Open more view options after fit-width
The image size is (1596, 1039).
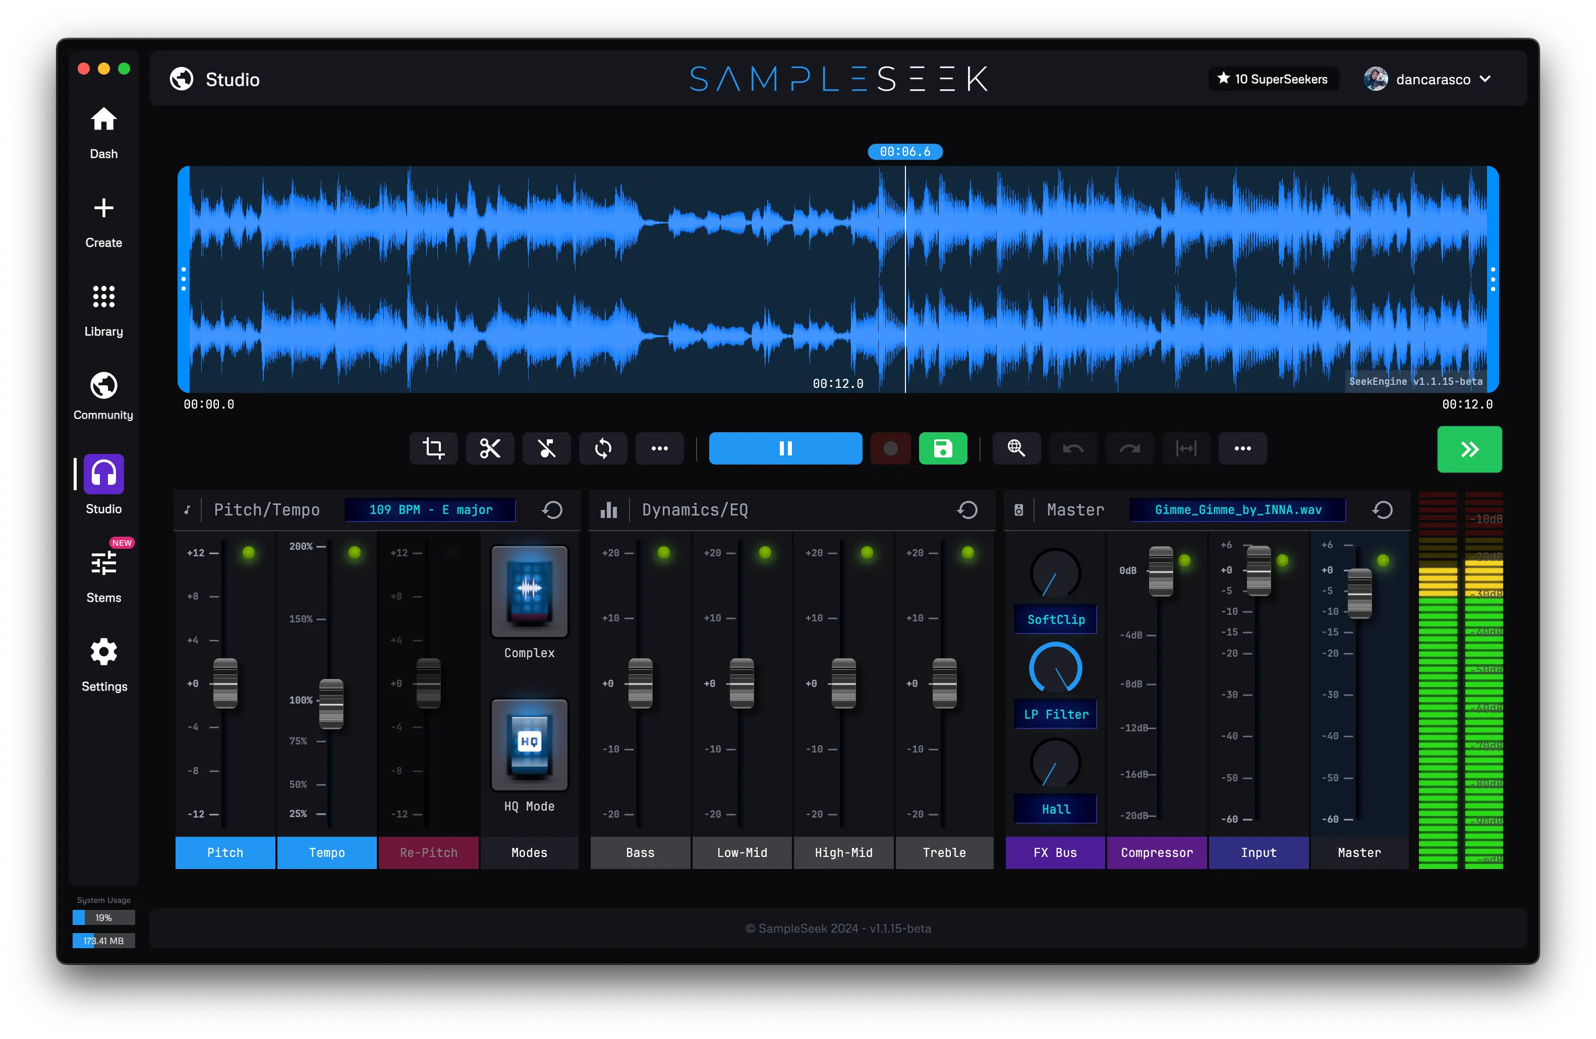(1242, 448)
